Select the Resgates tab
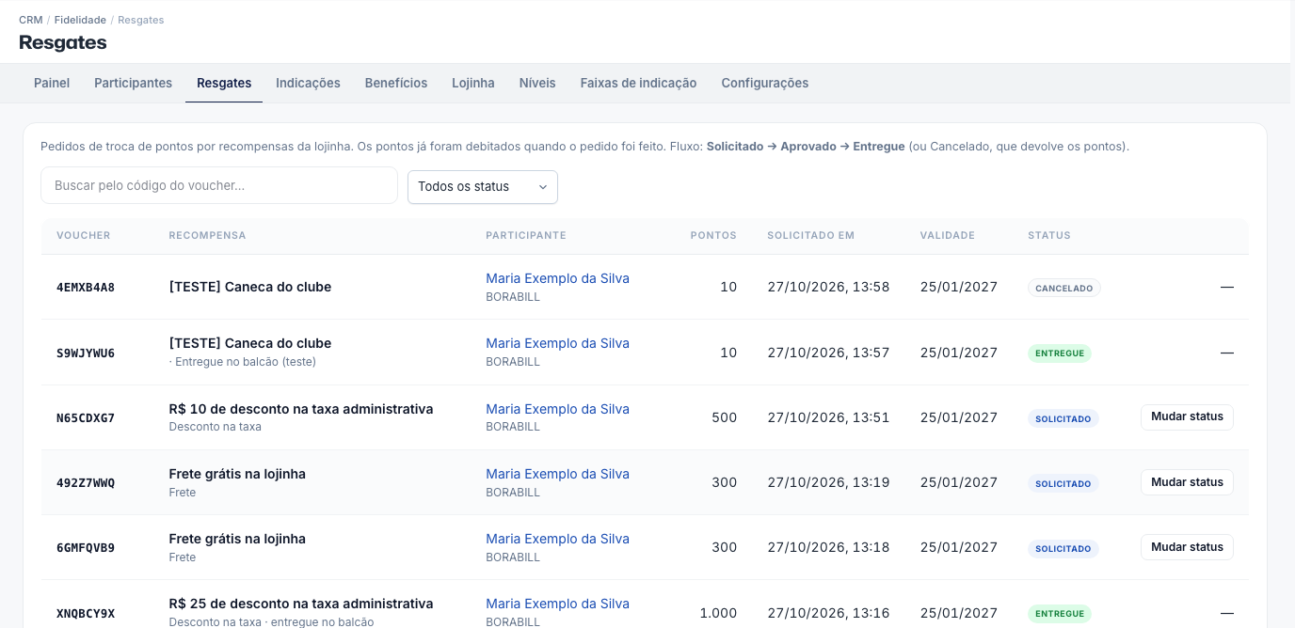 coord(224,83)
